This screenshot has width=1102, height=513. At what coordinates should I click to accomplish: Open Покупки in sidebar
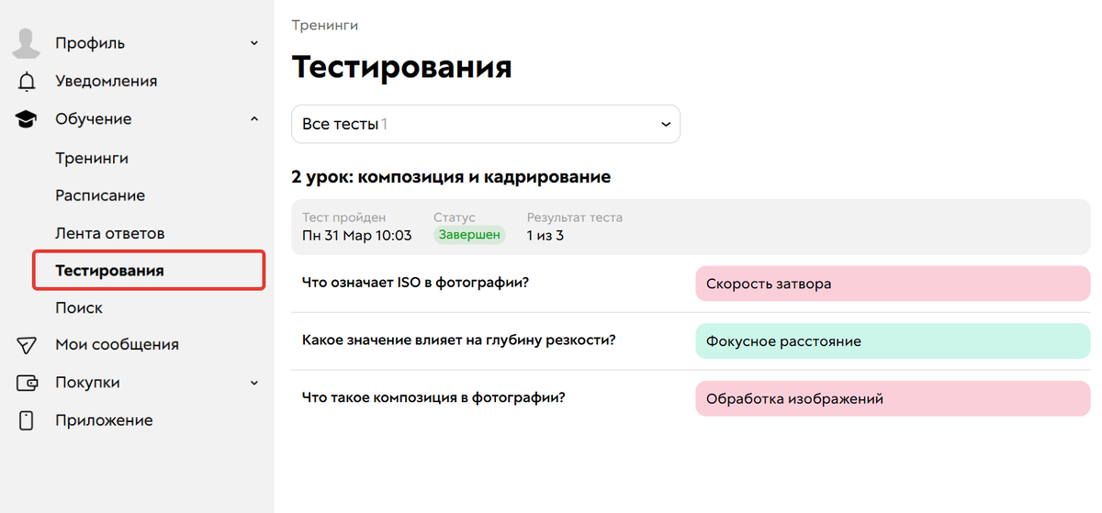(87, 383)
